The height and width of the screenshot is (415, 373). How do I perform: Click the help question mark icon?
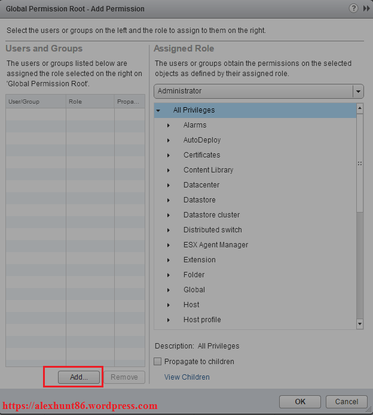coord(353,9)
